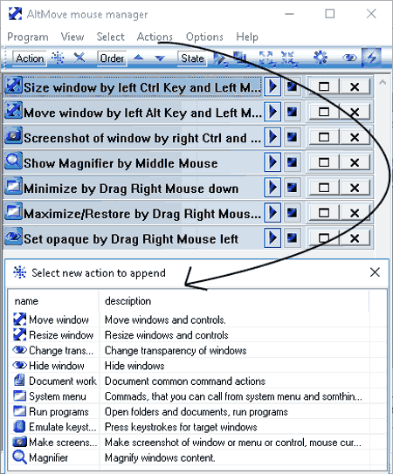Open the View menu
The height and width of the screenshot is (474, 393).
coord(72,37)
